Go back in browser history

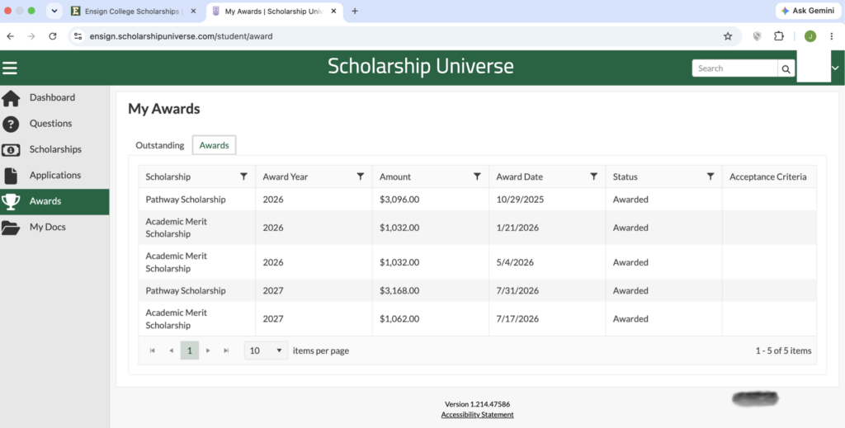tap(10, 36)
